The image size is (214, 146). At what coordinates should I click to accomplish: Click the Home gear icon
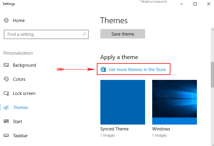click(6, 21)
